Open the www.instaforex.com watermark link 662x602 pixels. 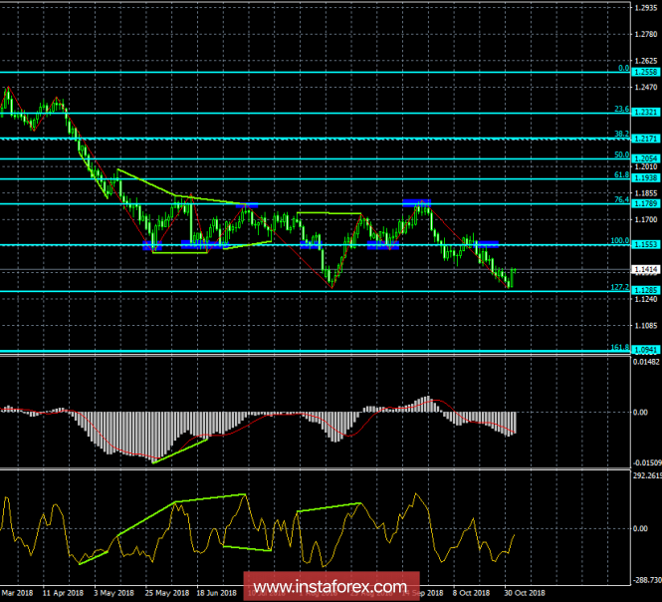331,585
